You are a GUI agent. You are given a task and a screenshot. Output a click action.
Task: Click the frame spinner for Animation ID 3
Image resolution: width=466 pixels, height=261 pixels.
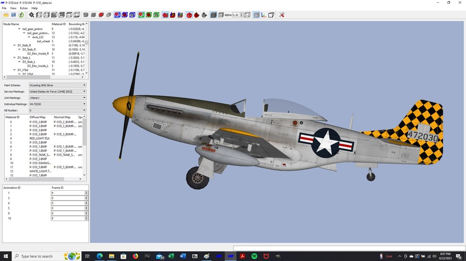point(86,198)
